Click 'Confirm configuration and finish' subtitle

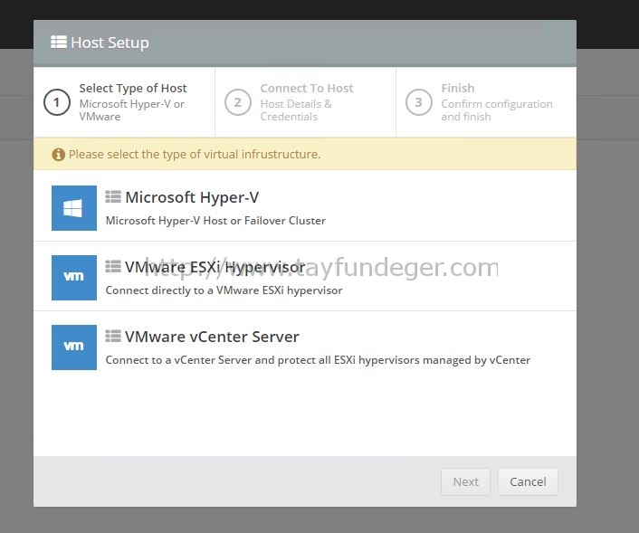coord(497,110)
